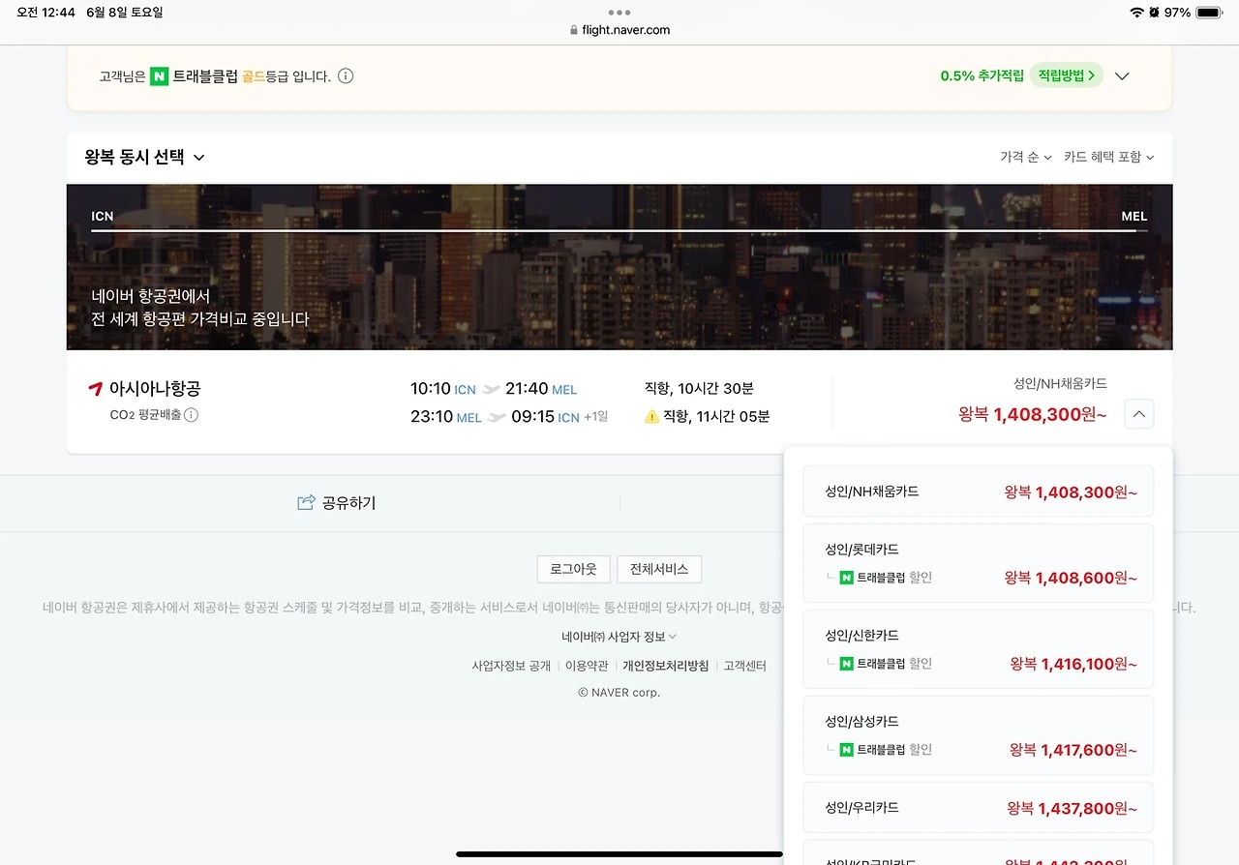
Task: Select 성인/우리카드 price option
Action: point(978,808)
